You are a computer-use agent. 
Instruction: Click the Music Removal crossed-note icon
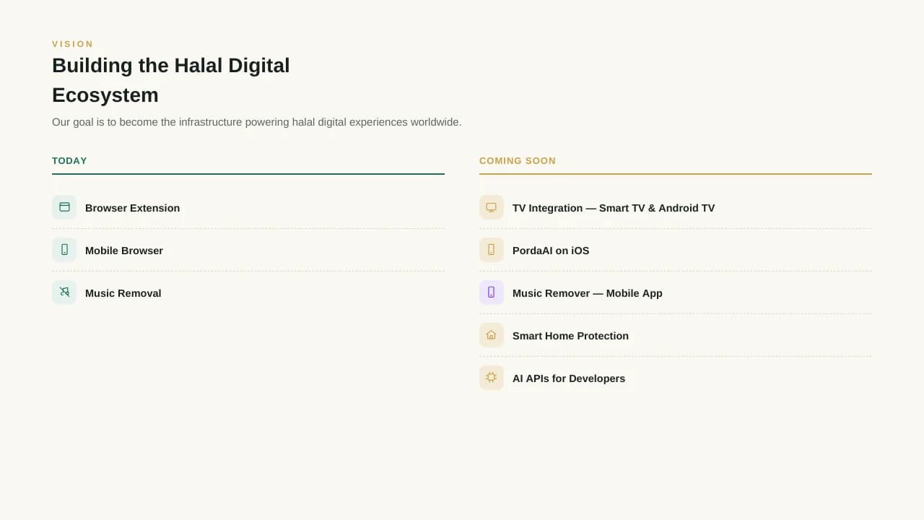point(64,292)
